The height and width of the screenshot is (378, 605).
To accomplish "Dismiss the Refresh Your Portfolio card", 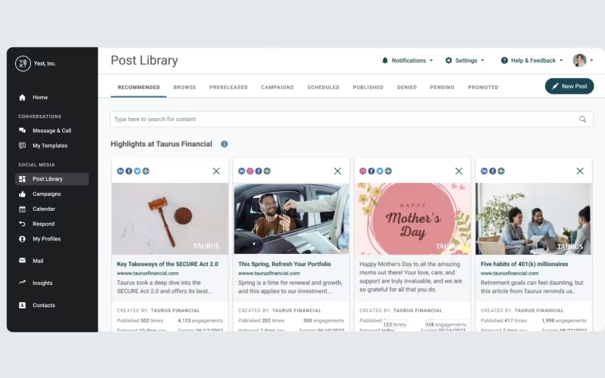I will click(337, 172).
